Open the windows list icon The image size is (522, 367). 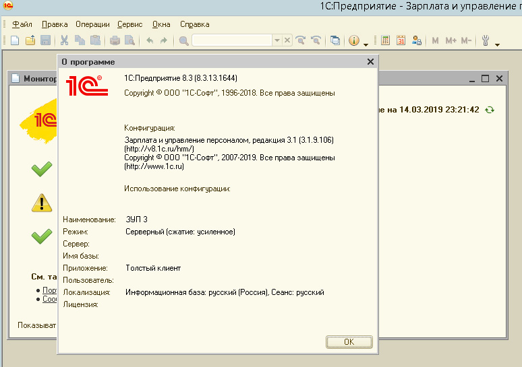(x=335, y=40)
